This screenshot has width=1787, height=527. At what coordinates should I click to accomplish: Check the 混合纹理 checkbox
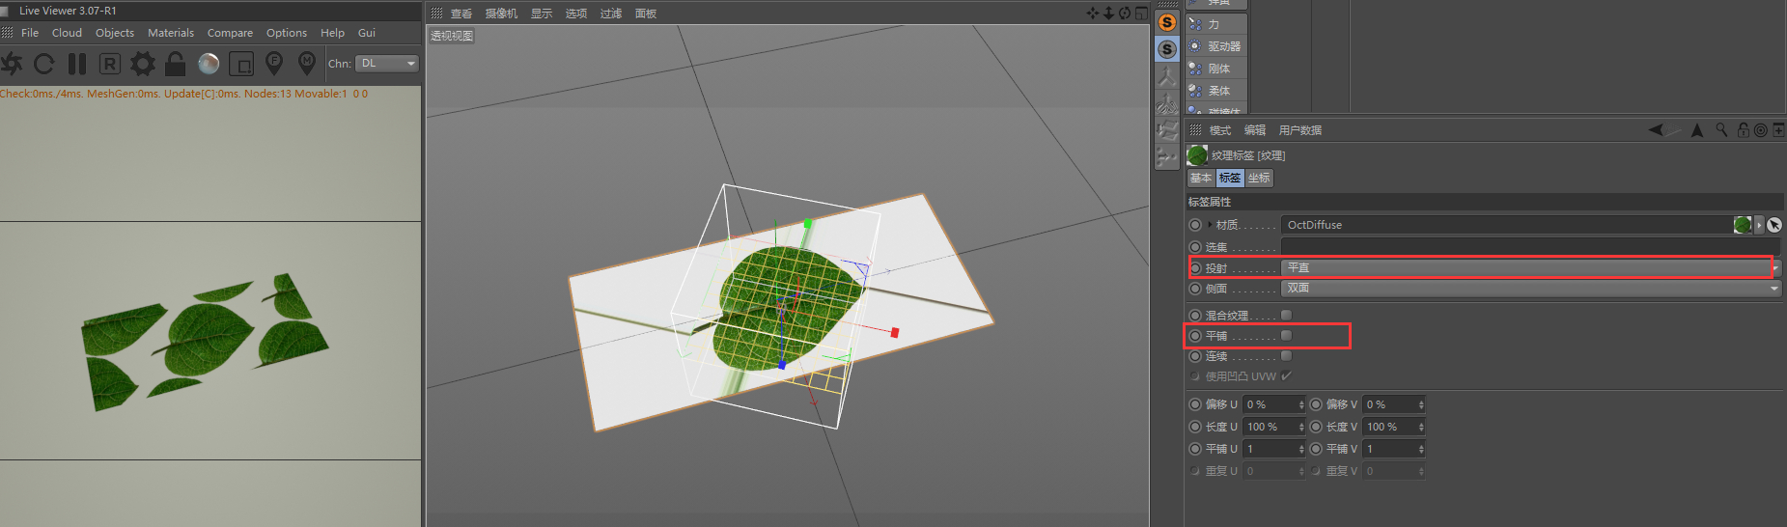click(1286, 315)
